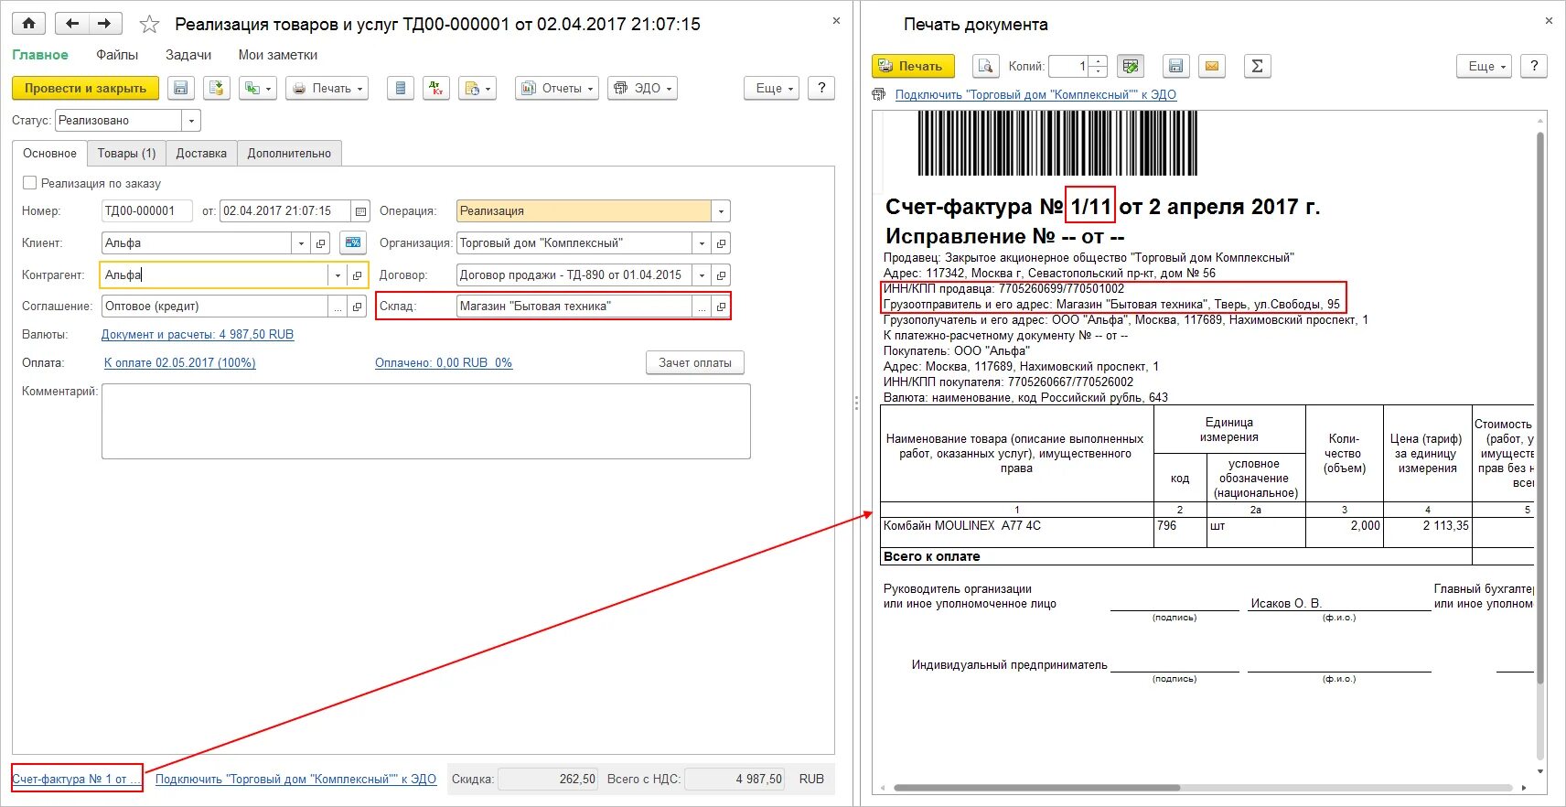Save the sales document via diskette icon
Screen dimensions: 1566x807
point(180,88)
